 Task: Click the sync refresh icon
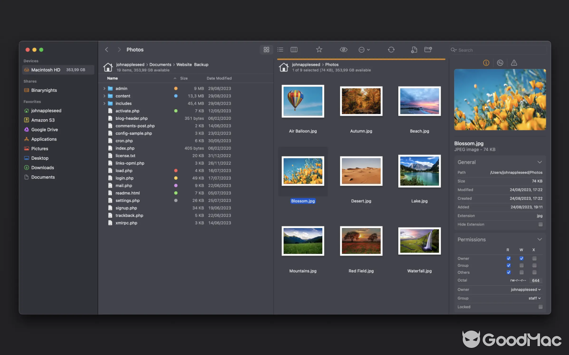pos(391,50)
